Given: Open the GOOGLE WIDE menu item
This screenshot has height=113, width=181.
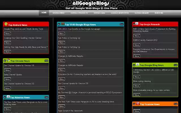Looking at the screenshot, I should pos(59,13).
